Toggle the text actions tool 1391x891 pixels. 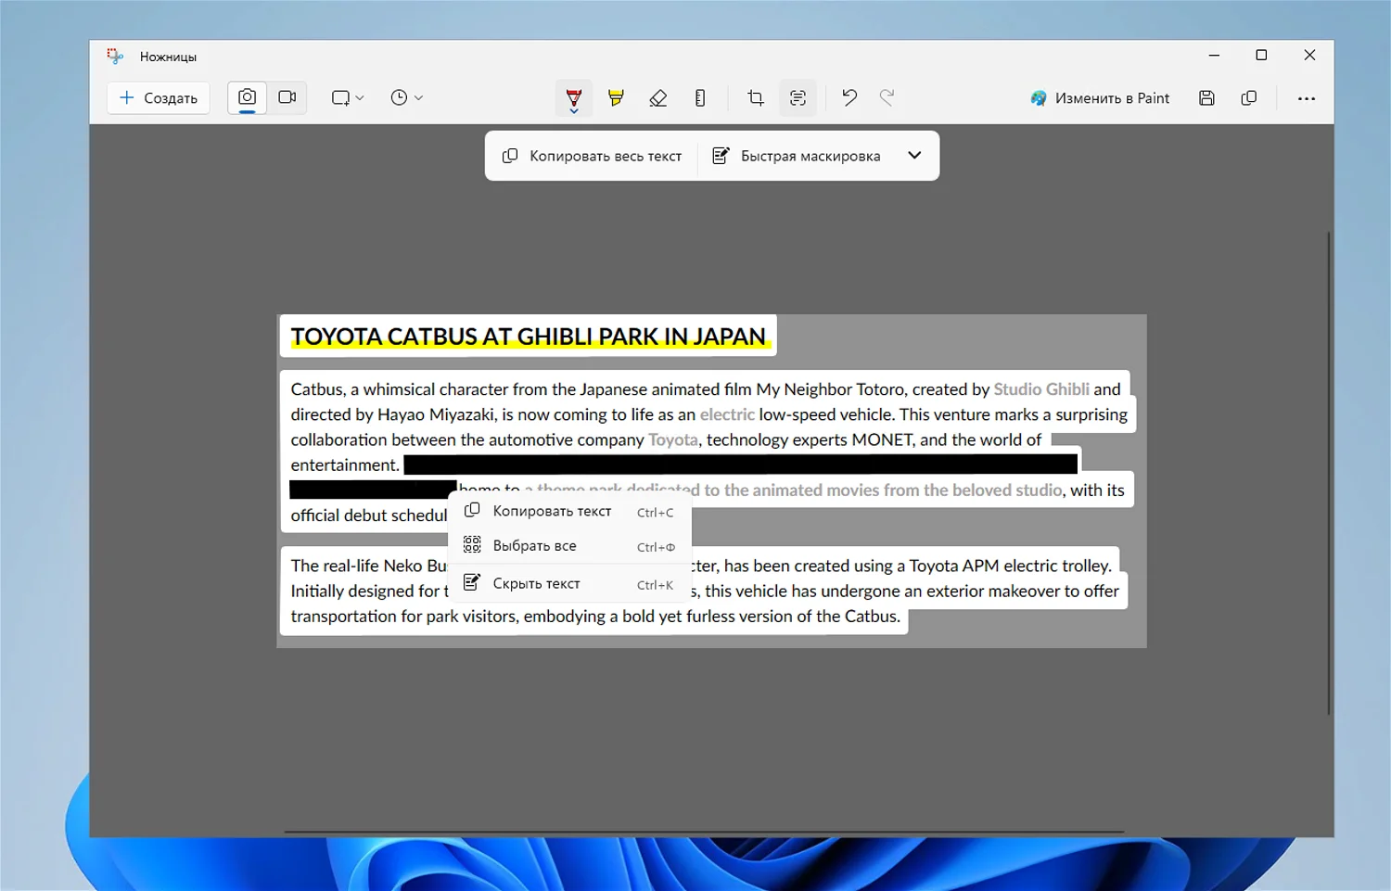pos(798,97)
